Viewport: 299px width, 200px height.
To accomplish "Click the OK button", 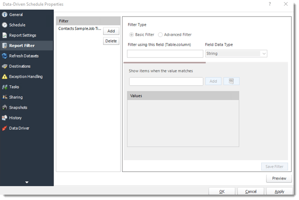I will [x=222, y=191].
